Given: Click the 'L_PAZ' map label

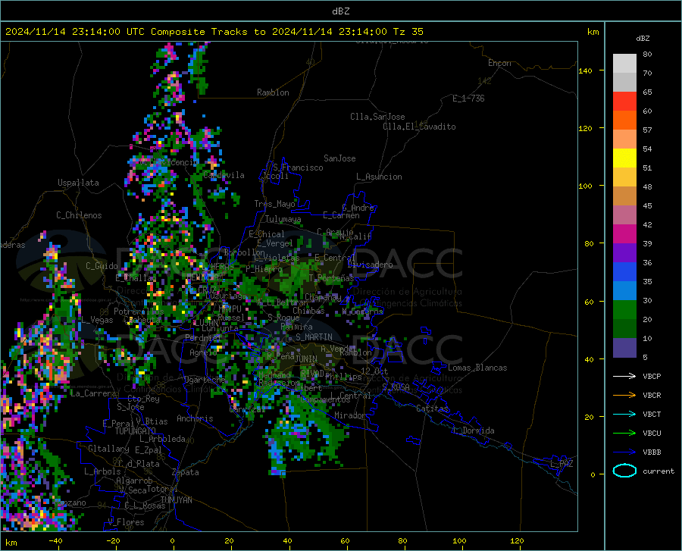Looking at the screenshot, I should 562,464.
